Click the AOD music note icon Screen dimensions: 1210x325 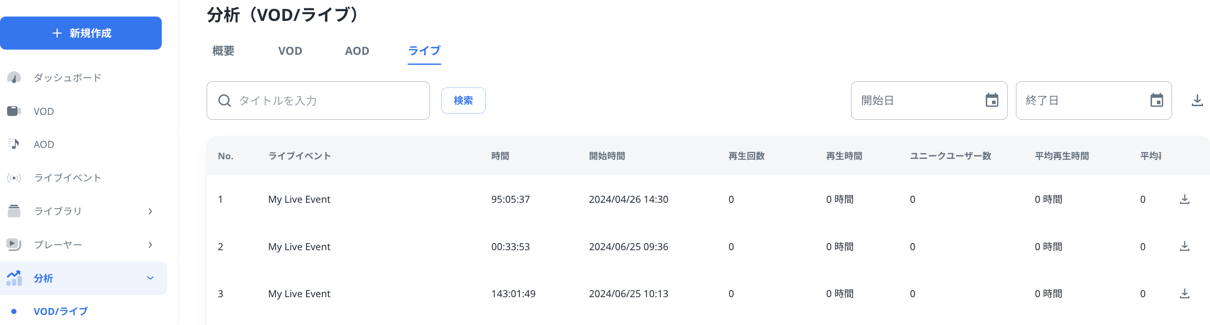14,144
